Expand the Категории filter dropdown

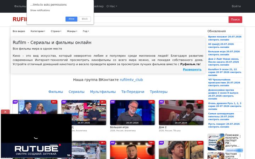(38, 31)
